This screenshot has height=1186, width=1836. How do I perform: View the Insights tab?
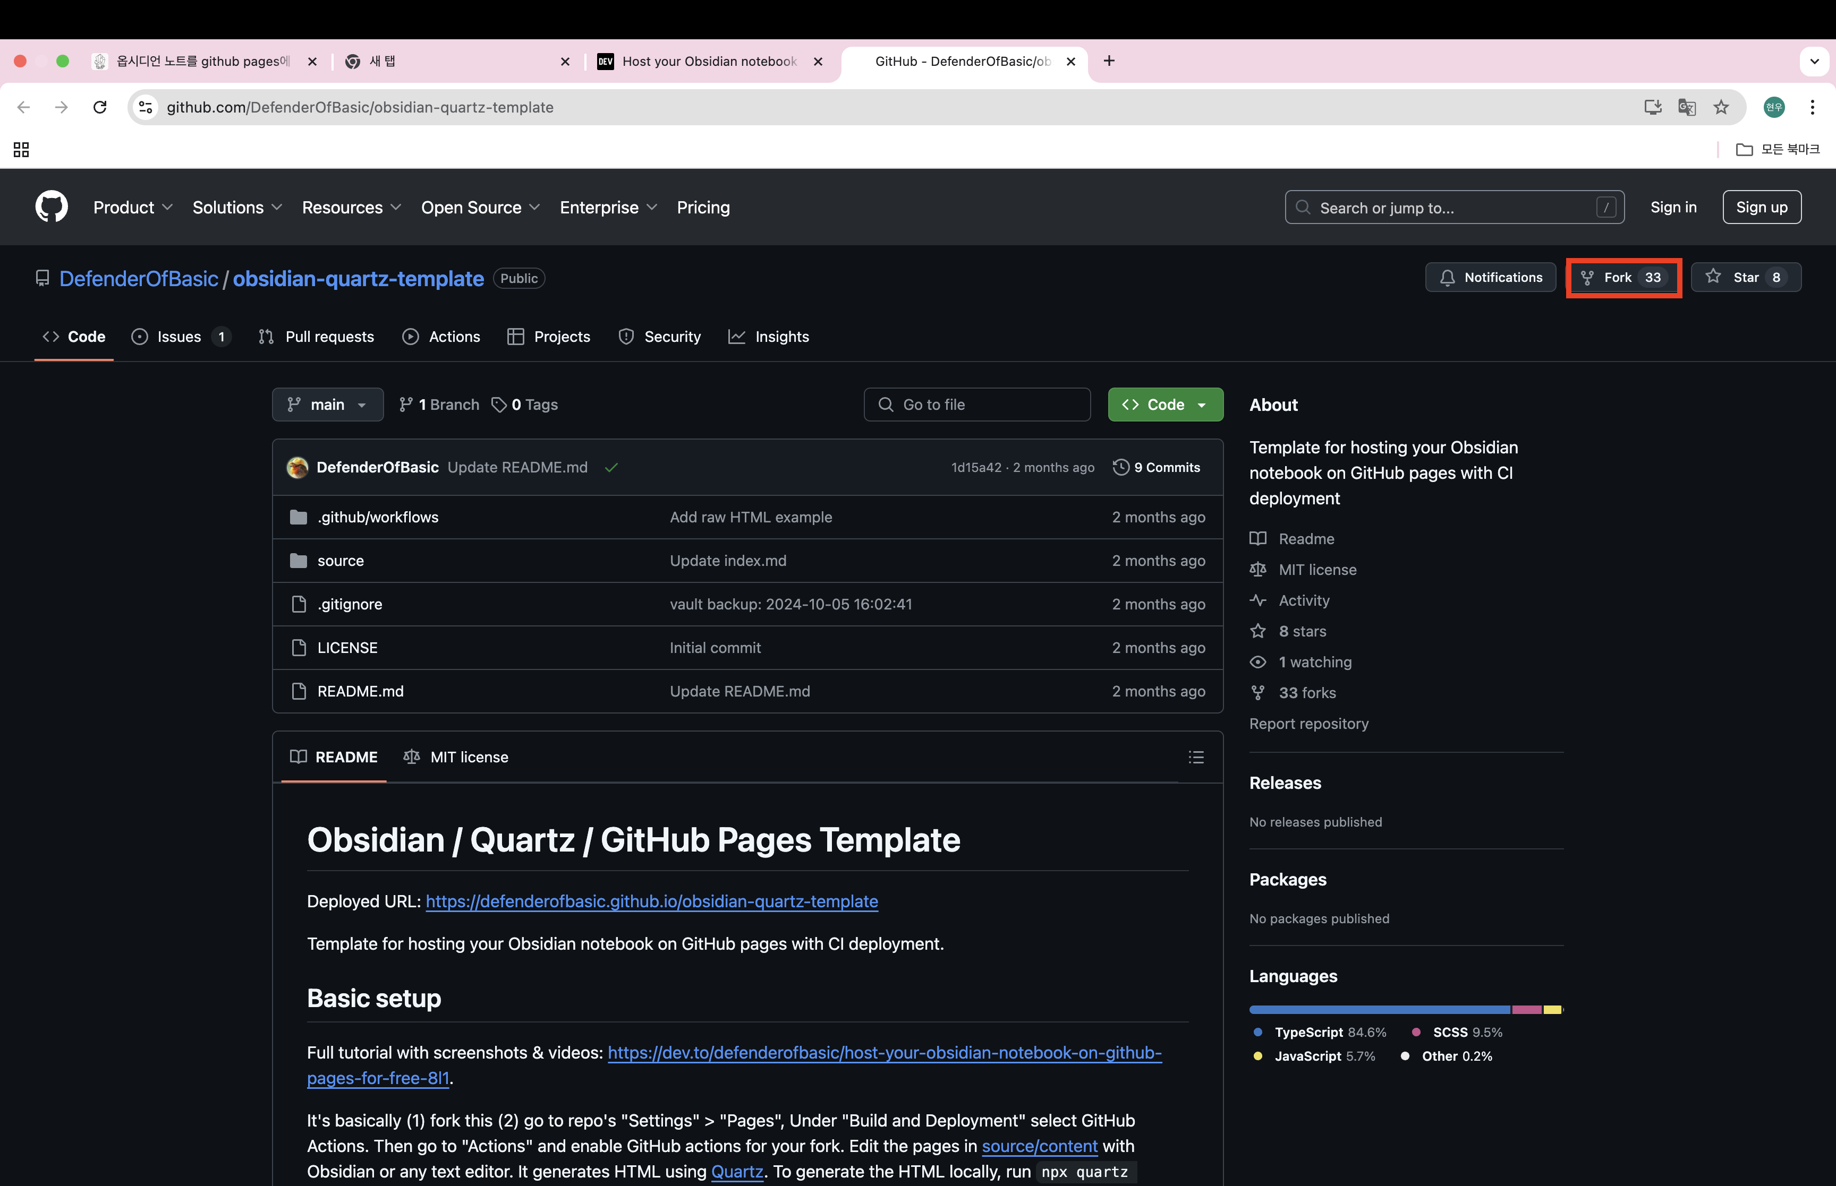pos(768,337)
